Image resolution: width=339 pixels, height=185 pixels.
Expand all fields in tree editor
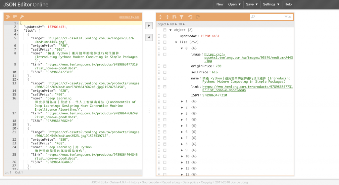click(160, 17)
